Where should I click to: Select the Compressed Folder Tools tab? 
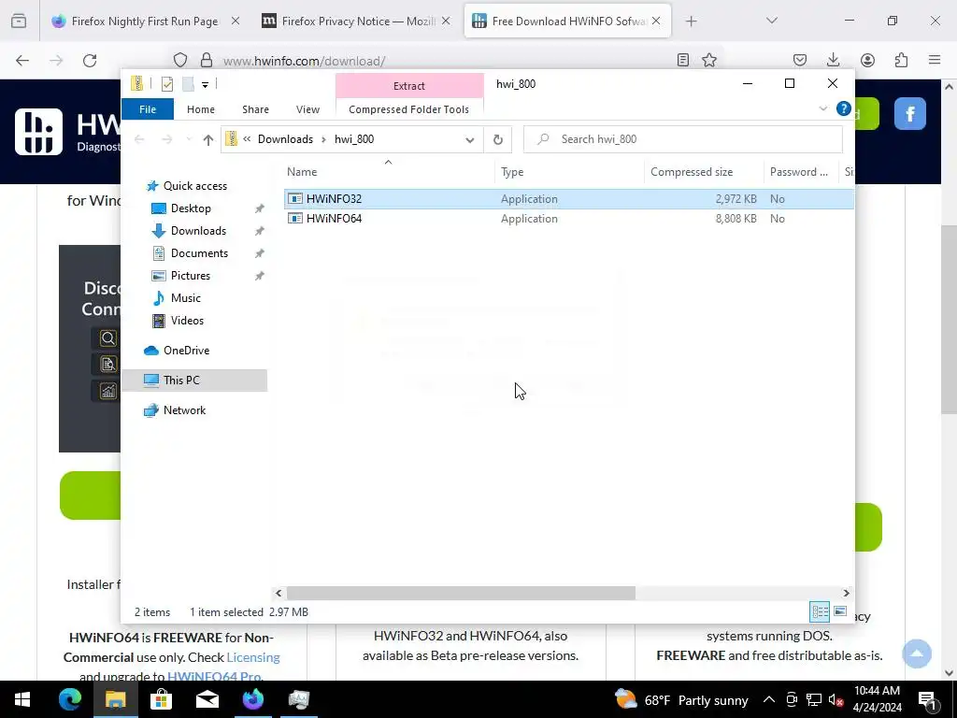click(x=409, y=109)
